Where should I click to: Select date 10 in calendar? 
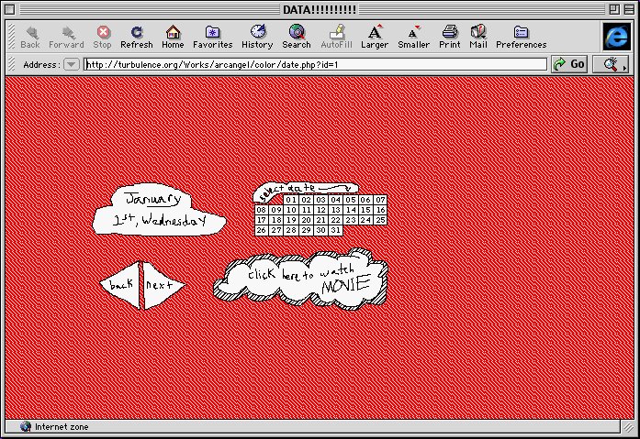(x=291, y=210)
